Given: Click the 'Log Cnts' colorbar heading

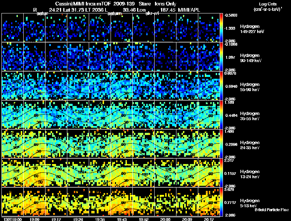Looking at the screenshot, I should 268,4.
